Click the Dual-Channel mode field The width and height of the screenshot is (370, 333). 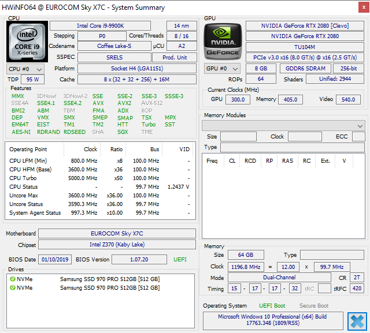click(x=279, y=278)
